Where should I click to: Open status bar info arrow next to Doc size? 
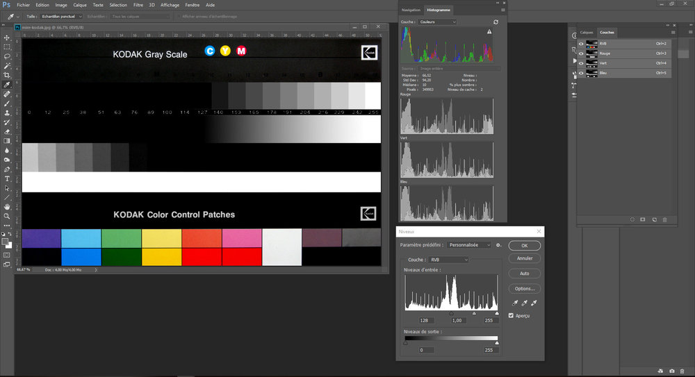click(x=96, y=270)
